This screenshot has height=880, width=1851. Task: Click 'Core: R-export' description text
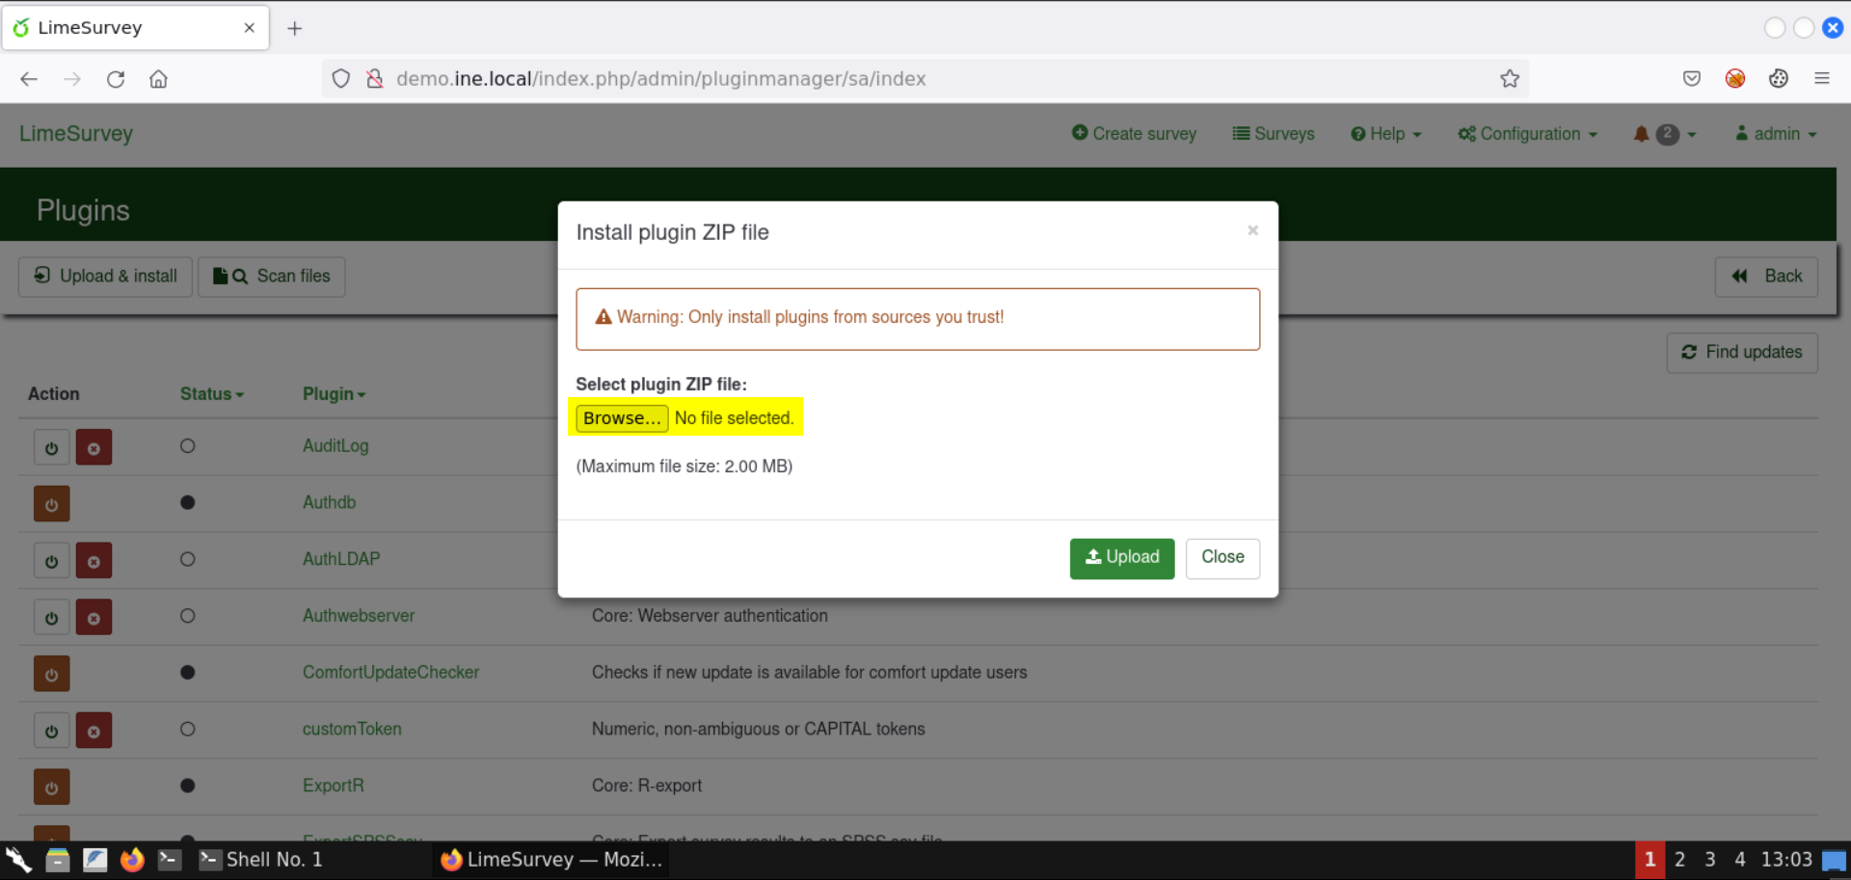[647, 786]
